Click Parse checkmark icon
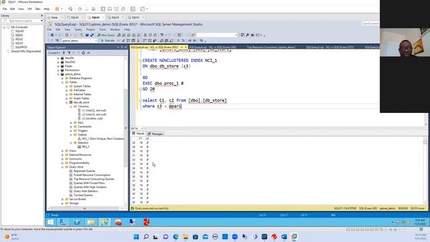This screenshot has height=242, width=430. [x=124, y=40]
